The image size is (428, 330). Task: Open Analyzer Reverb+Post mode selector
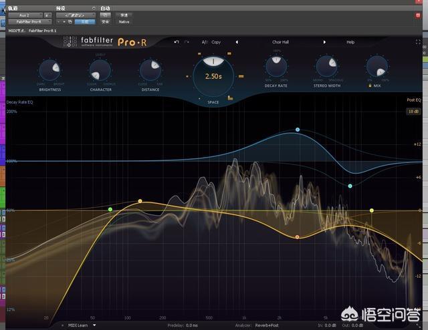267,325
